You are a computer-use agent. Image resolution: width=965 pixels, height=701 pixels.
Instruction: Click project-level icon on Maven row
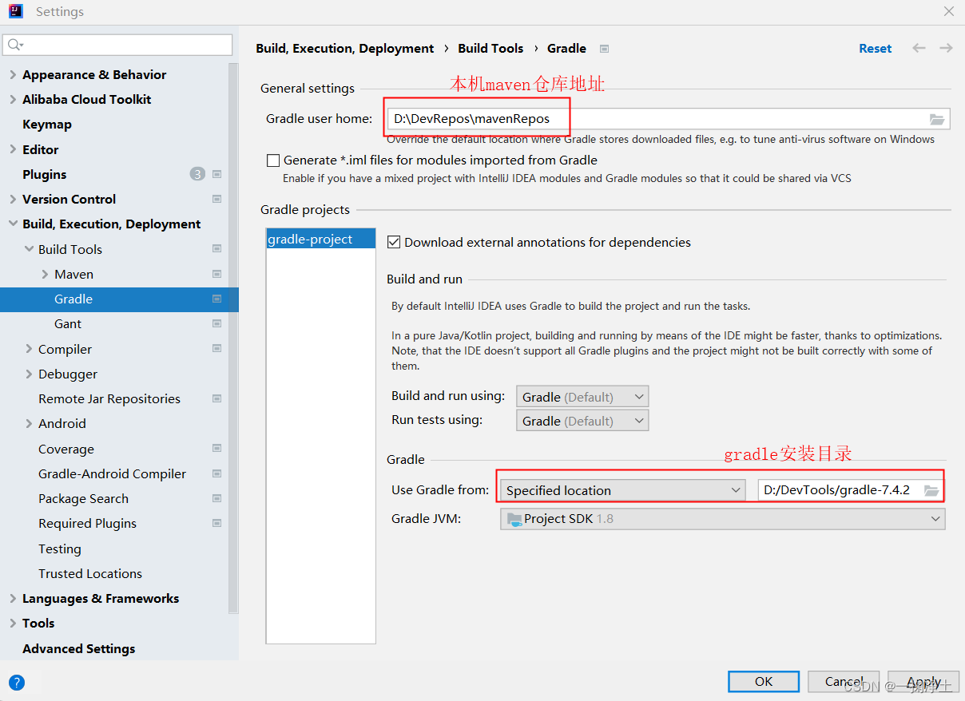216,274
